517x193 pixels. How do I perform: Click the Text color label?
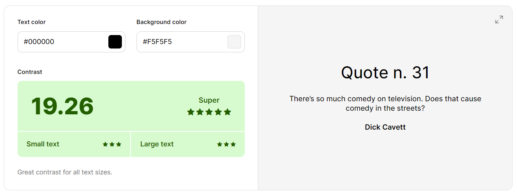click(31, 22)
